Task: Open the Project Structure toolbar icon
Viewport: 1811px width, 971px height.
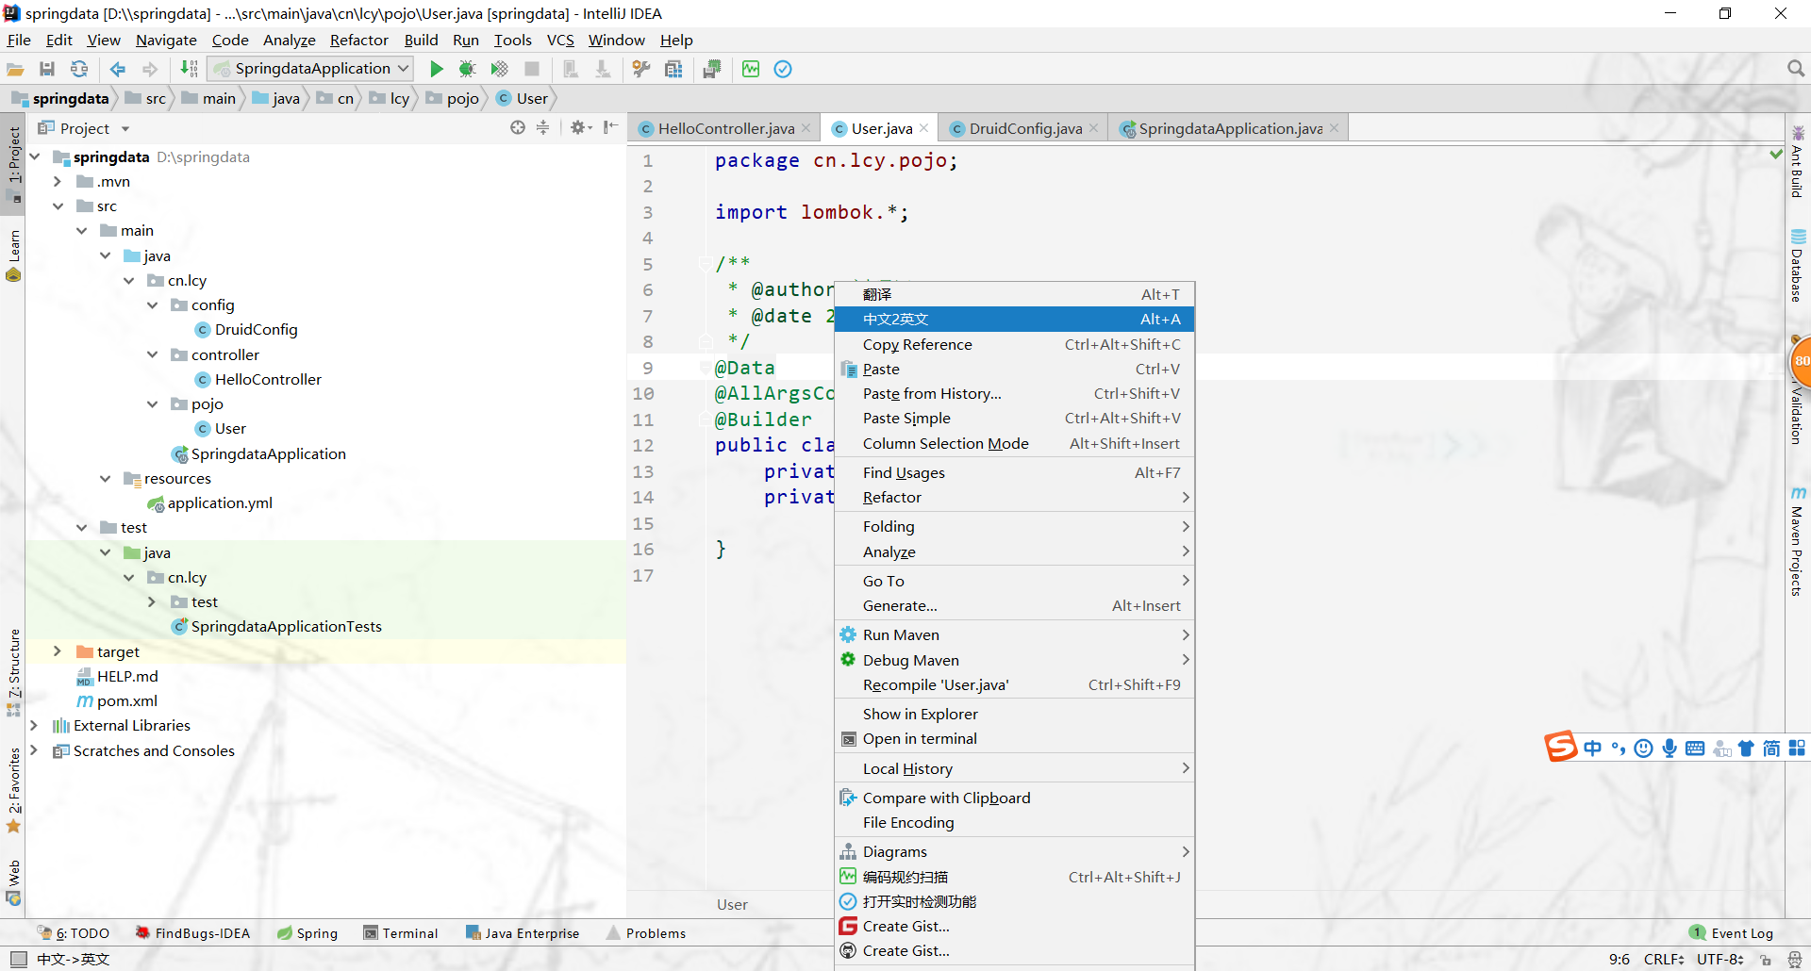Action: tap(673, 69)
